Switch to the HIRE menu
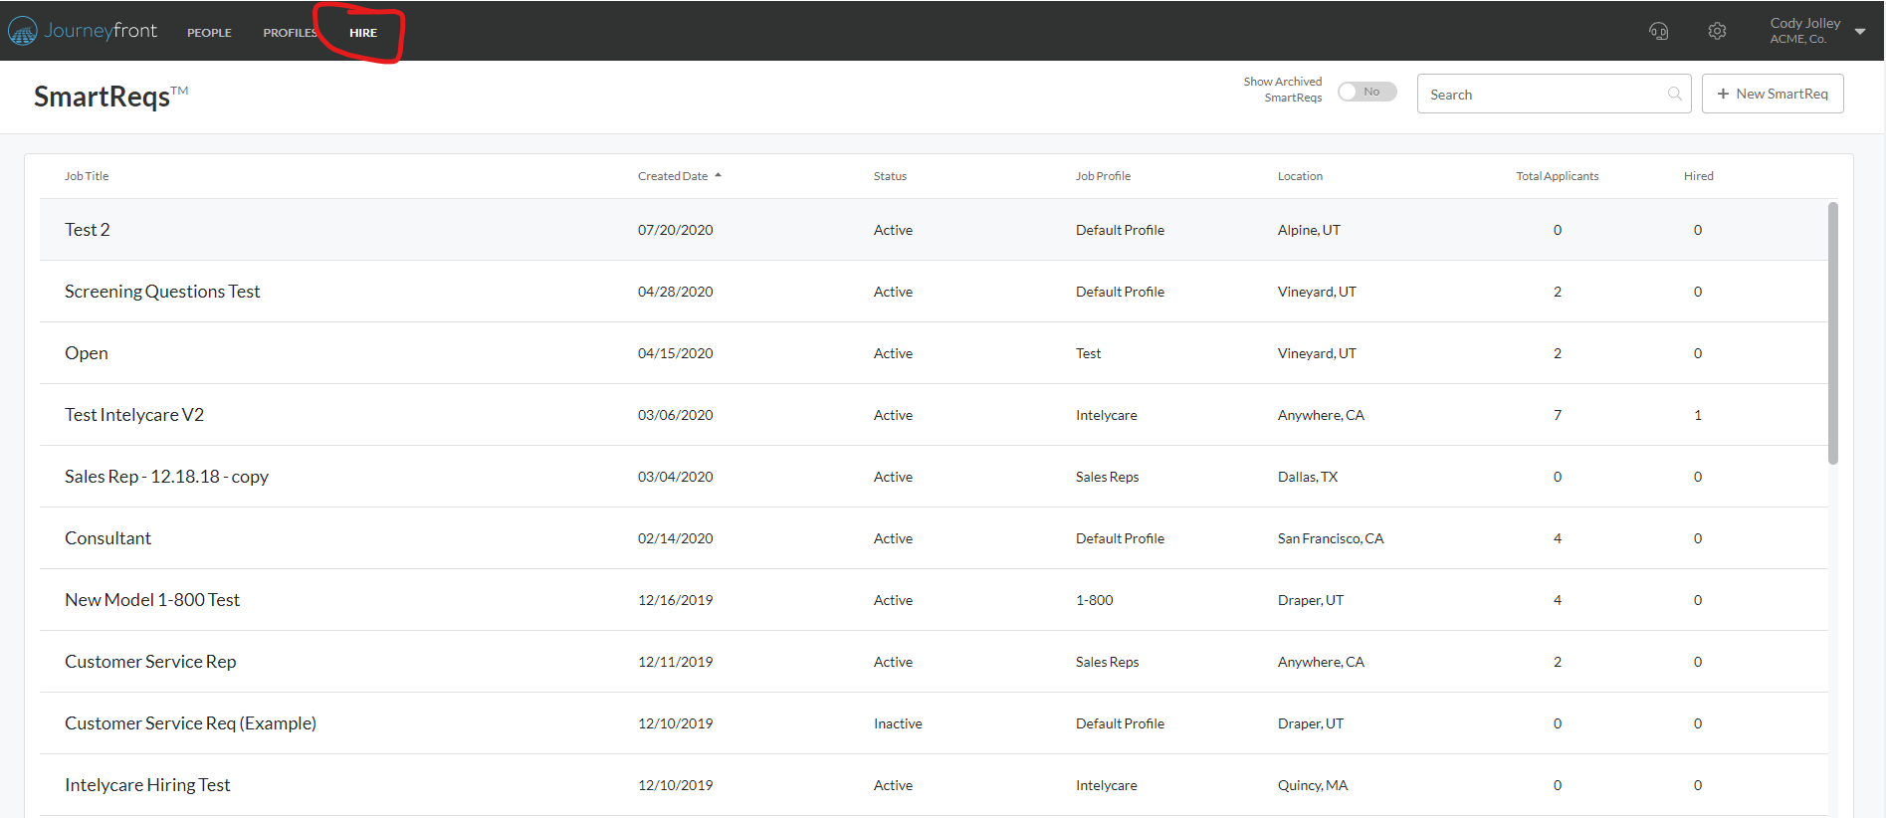The height and width of the screenshot is (818, 1886). coord(363,33)
